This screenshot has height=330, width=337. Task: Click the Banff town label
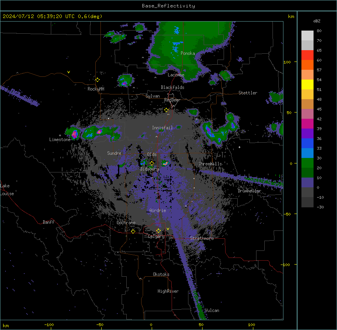[x=48, y=222]
